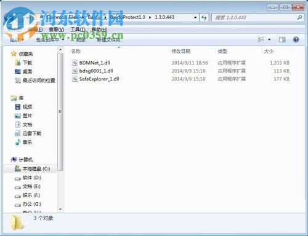The width and height of the screenshot is (308, 236).
Task: Open the address bar history dropdown arrow
Action: [195, 17]
